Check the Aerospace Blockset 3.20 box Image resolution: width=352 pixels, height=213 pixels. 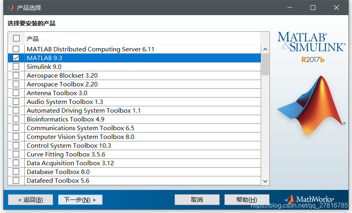tap(16, 76)
